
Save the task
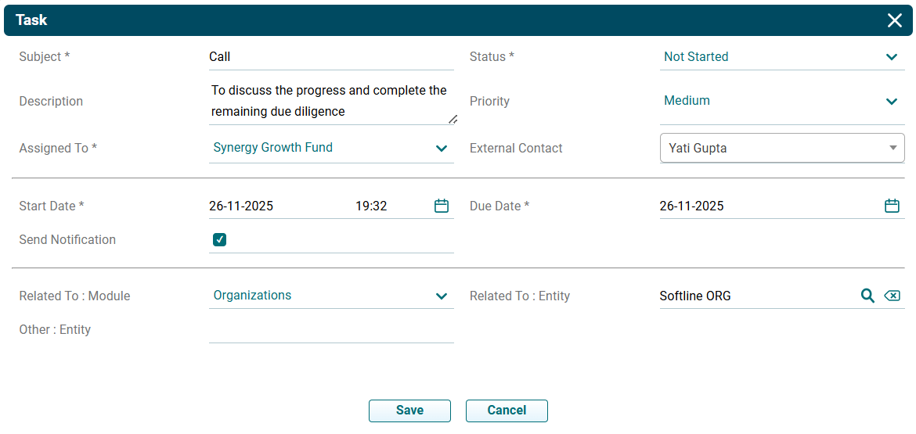pos(409,411)
